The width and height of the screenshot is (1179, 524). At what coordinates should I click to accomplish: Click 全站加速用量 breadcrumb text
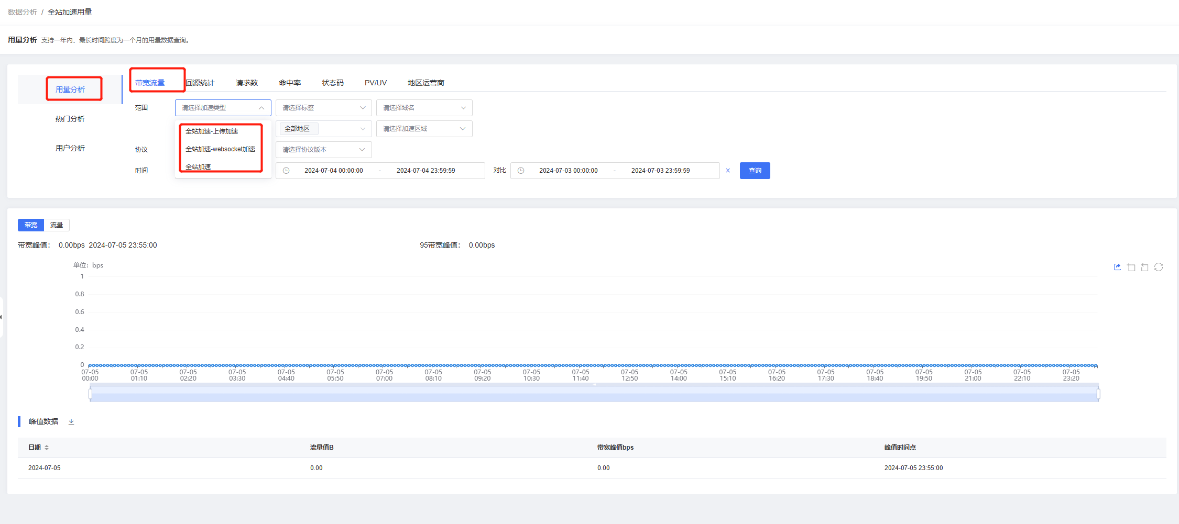(70, 12)
